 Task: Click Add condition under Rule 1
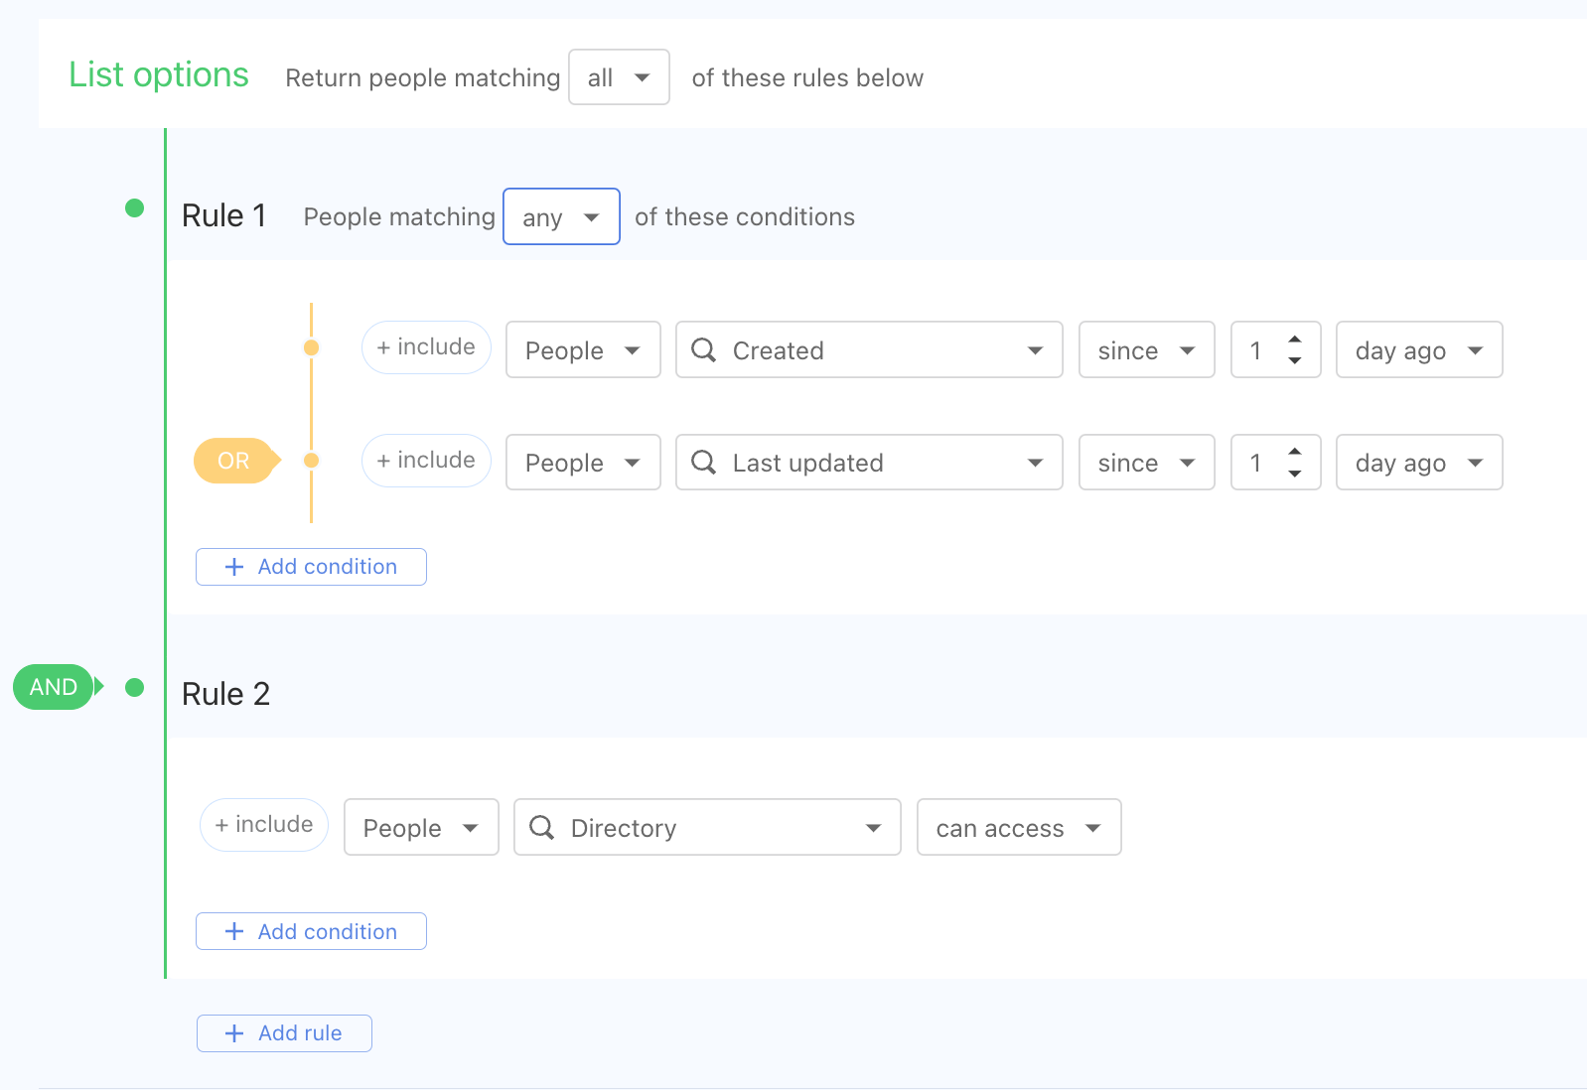pos(311,567)
